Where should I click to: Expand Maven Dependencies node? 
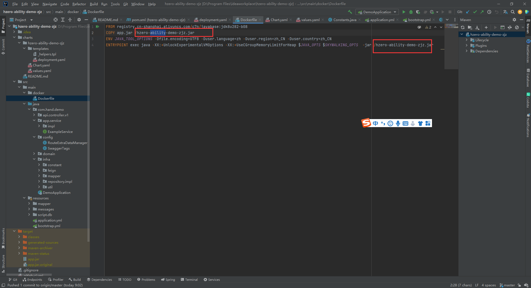point(467,51)
